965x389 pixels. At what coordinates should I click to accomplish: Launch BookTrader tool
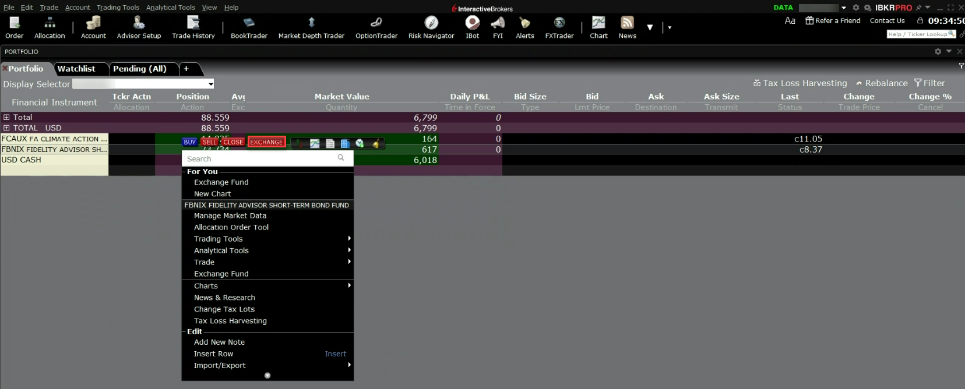[x=249, y=27]
